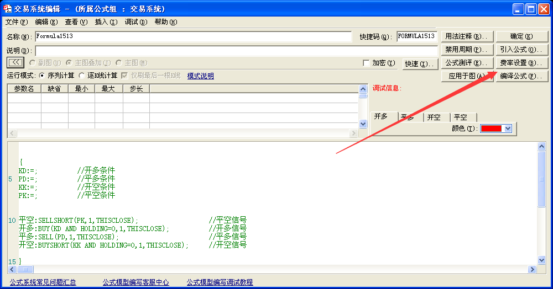This screenshot has height=289, width=553.
Task: Click code editor scroll down arrow
Action: pos(542,260)
